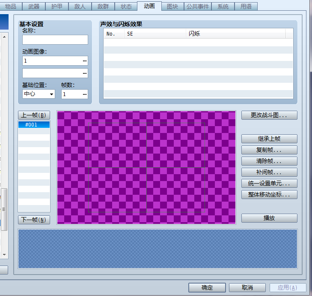Play the animation with 播放
The height and width of the screenshot is (296, 312).
click(x=269, y=218)
